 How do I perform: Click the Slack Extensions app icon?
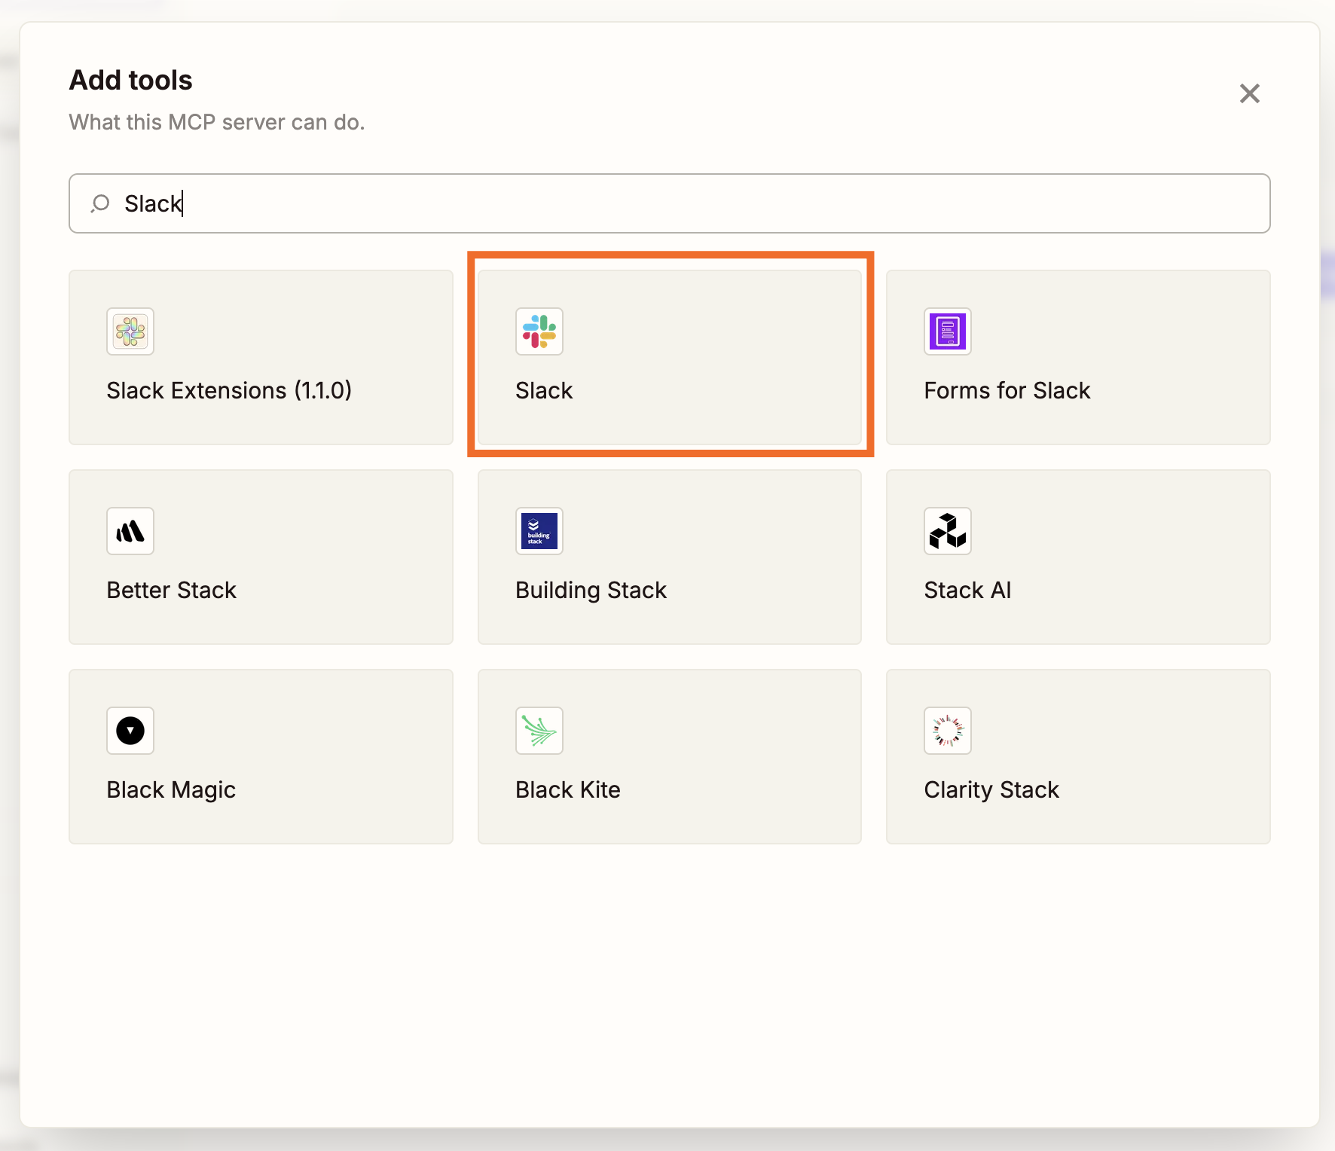130,331
